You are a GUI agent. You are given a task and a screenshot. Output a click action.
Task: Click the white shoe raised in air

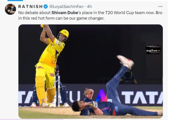pos(125,61)
